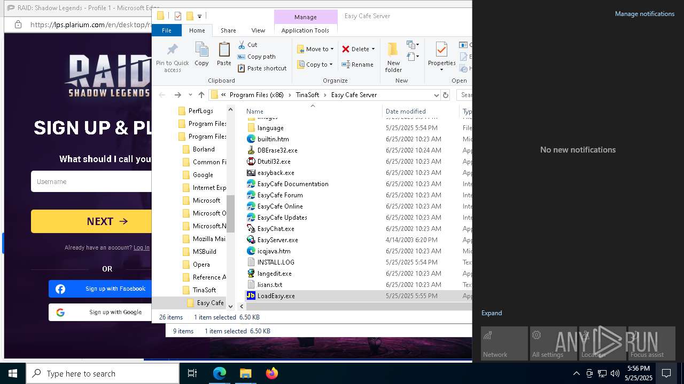Open the Delete dropdown arrow
Screen dimensions: 684x384
pos(373,49)
